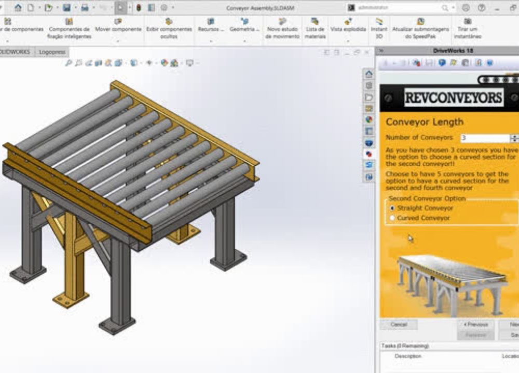The image size is (519, 373).
Task: Select the Mover componente tool
Action: pyautogui.click(x=118, y=25)
